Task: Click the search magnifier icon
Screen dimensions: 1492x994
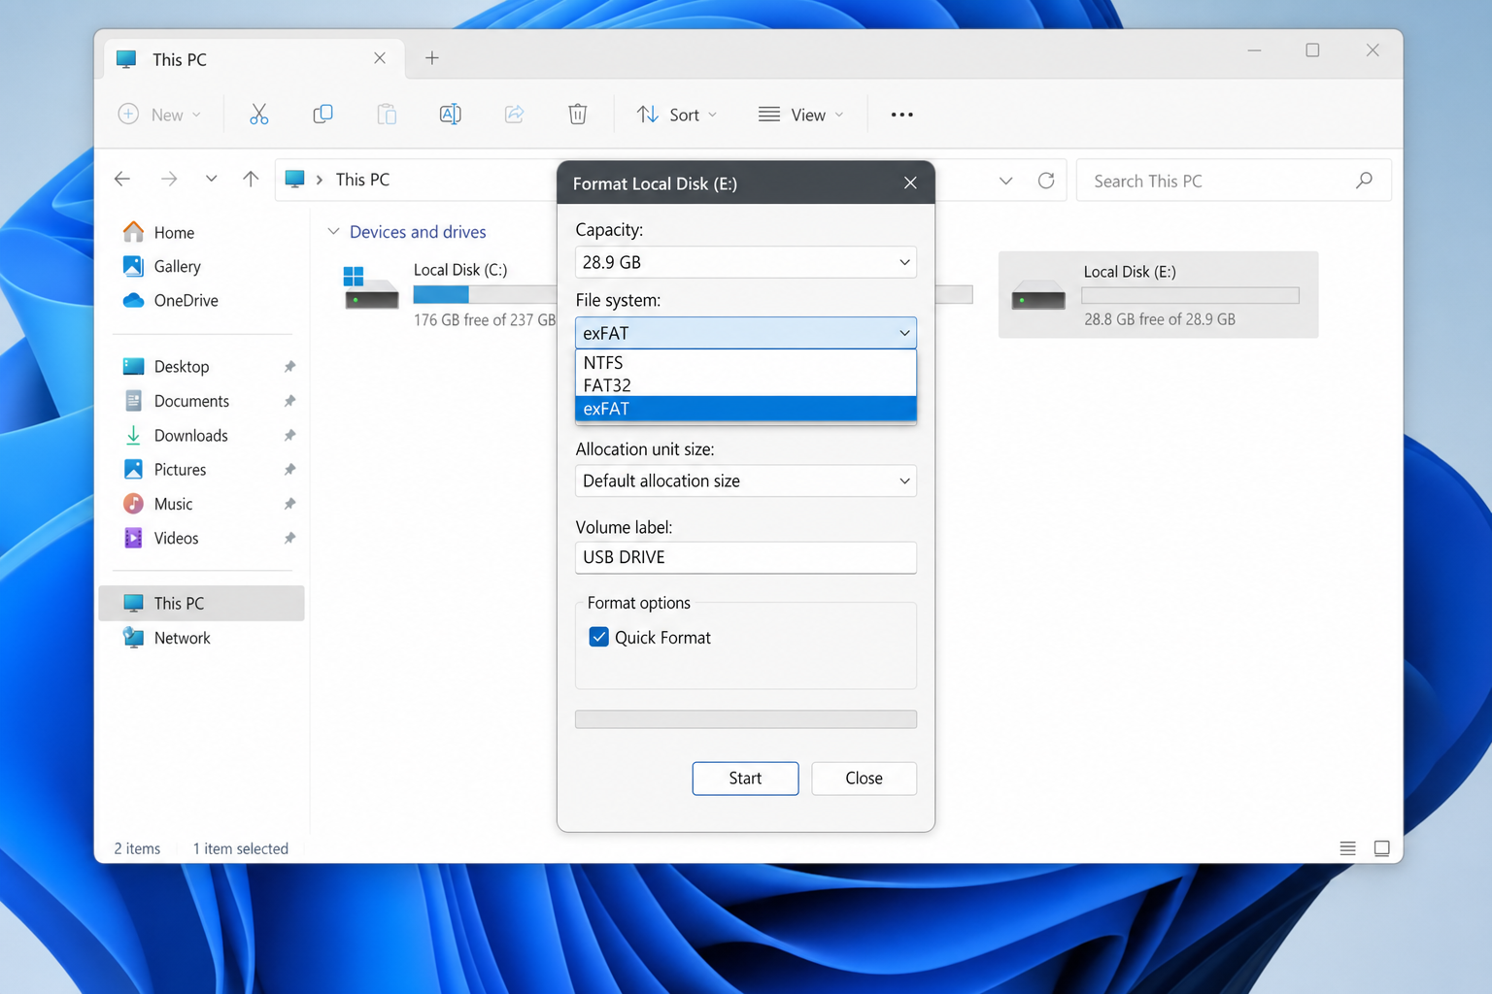Action: click(1364, 181)
